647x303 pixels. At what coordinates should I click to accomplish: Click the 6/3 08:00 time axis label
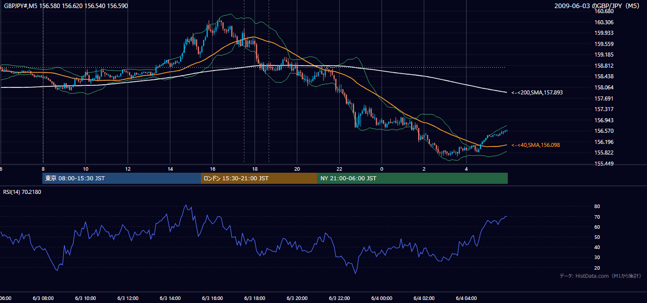click(x=43, y=298)
